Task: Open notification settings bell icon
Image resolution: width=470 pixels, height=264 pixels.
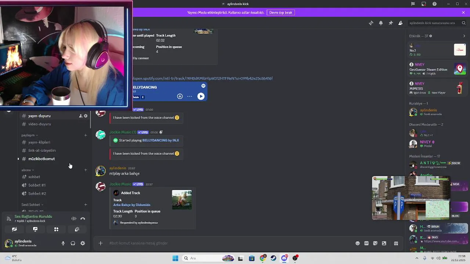Action: click(x=381, y=23)
